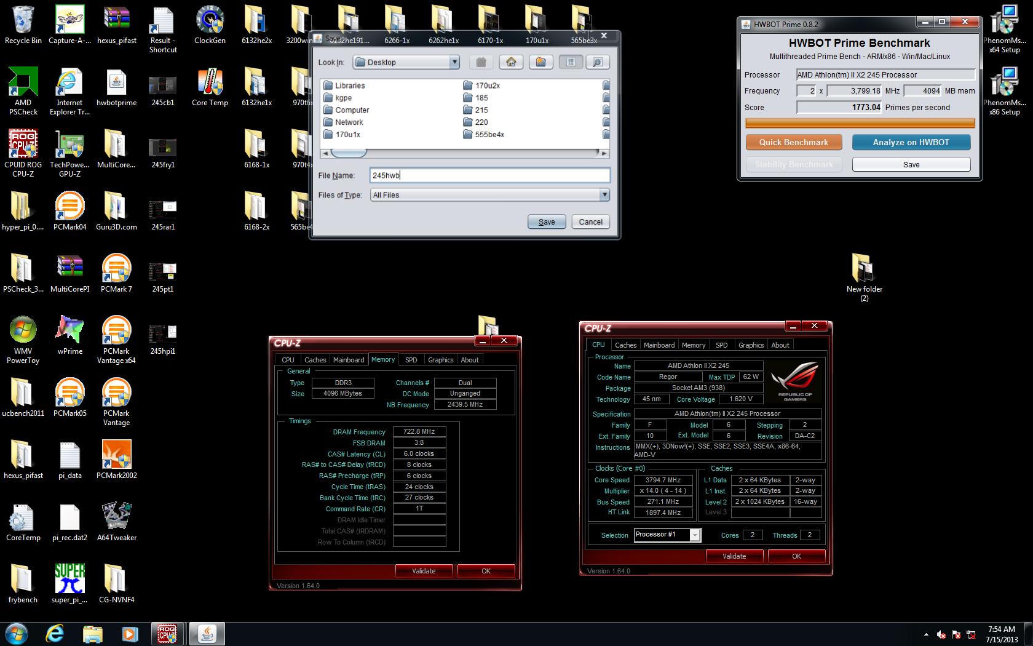Open Mainboard tab in Memory CPU-Z window
This screenshot has width=1033, height=646.
(x=349, y=360)
